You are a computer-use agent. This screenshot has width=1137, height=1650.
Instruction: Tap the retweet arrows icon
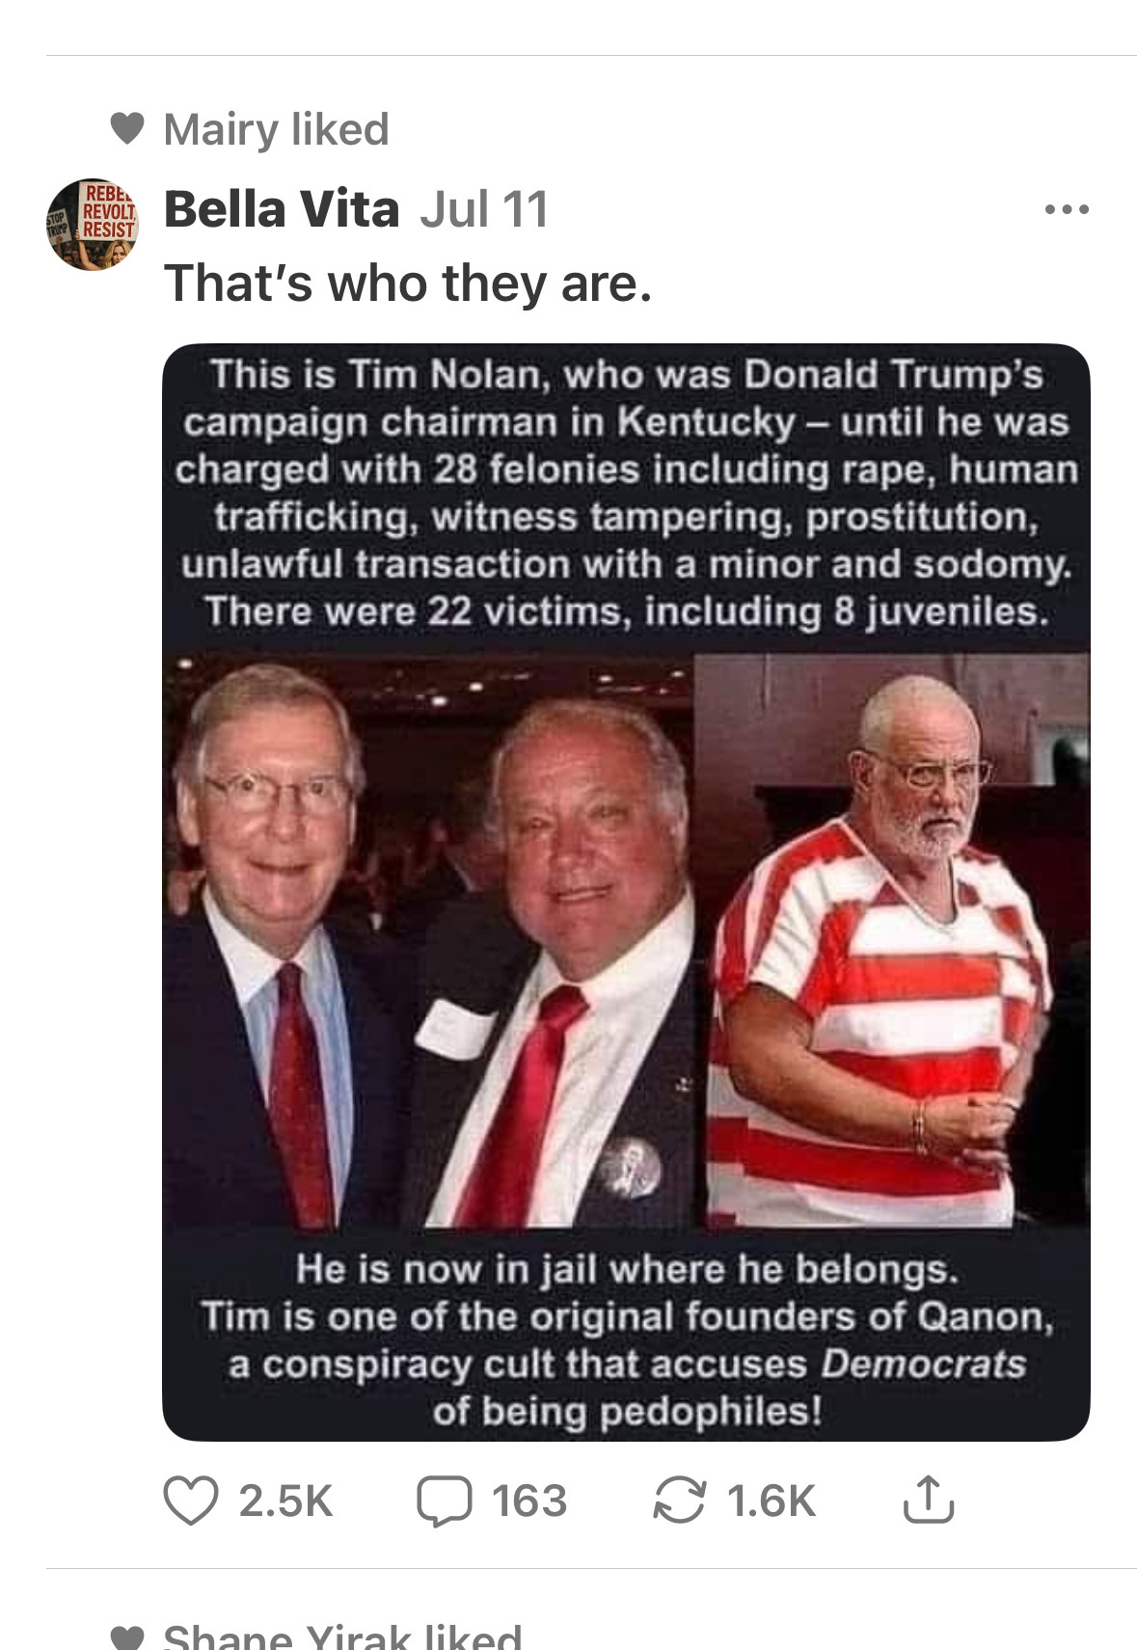click(x=679, y=1501)
